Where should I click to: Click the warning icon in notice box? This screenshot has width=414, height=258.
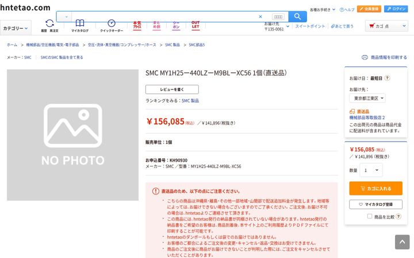[x=156, y=191]
